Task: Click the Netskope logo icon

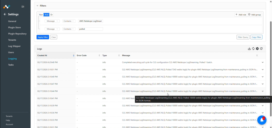Action: [7, 7]
